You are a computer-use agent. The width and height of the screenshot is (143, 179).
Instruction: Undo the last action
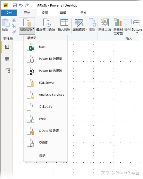[21, 5]
